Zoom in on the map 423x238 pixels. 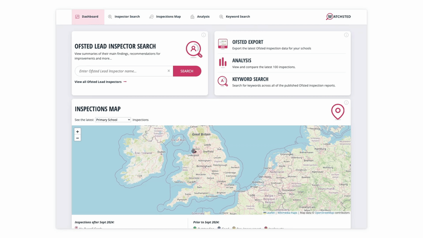pyautogui.click(x=78, y=132)
